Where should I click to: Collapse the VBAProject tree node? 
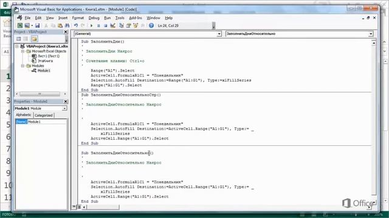pos(17,46)
